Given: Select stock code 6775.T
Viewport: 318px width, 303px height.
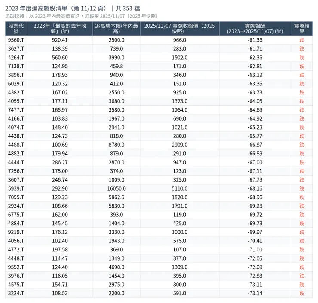Looking at the screenshot, I should click(16, 215).
